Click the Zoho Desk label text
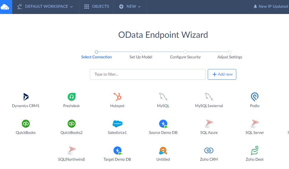289x169 pixels. tap(255, 159)
